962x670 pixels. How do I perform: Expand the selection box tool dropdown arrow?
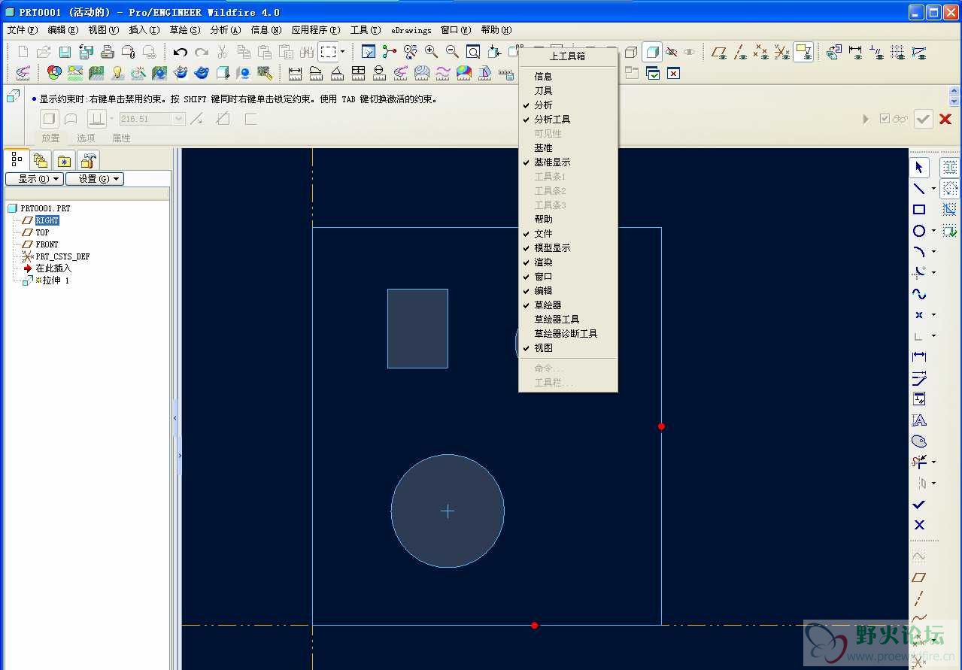[342, 52]
